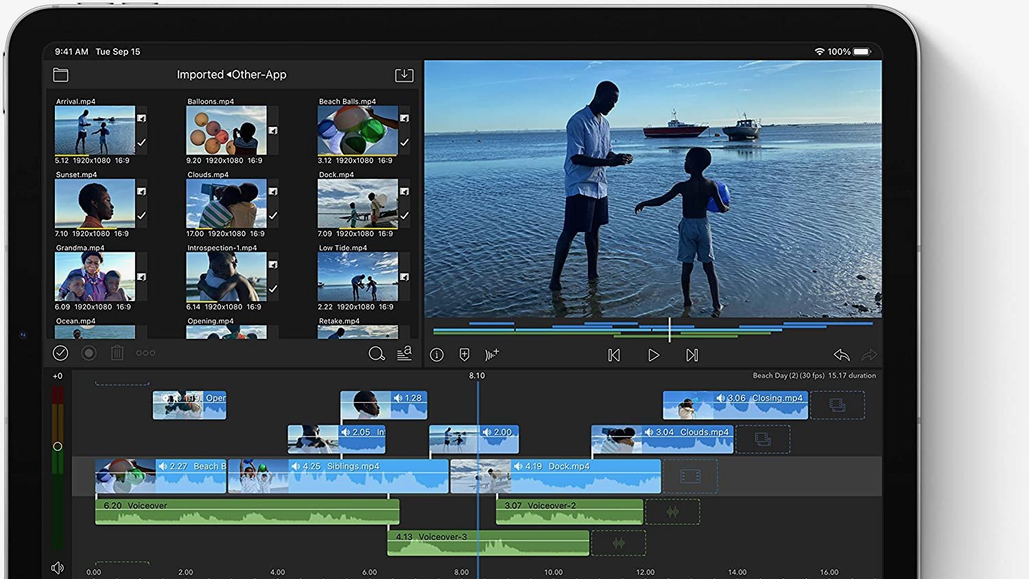Open the three-dots more options in library toolbar
Image resolution: width=1029 pixels, height=579 pixels.
point(145,353)
